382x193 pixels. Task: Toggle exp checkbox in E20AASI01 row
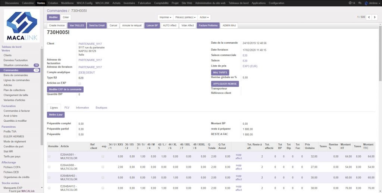[x=103, y=156]
